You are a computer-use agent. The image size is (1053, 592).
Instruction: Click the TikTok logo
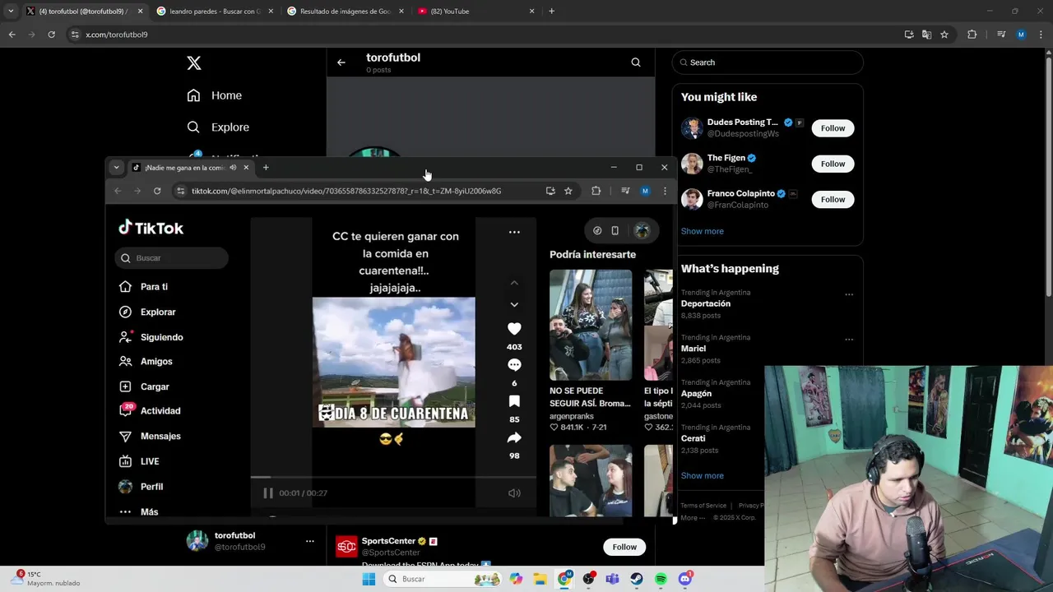click(151, 228)
